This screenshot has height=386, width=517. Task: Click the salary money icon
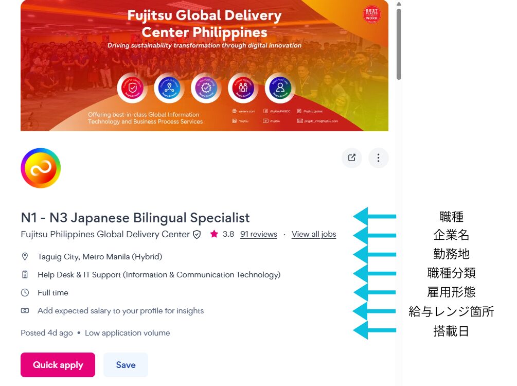25,310
